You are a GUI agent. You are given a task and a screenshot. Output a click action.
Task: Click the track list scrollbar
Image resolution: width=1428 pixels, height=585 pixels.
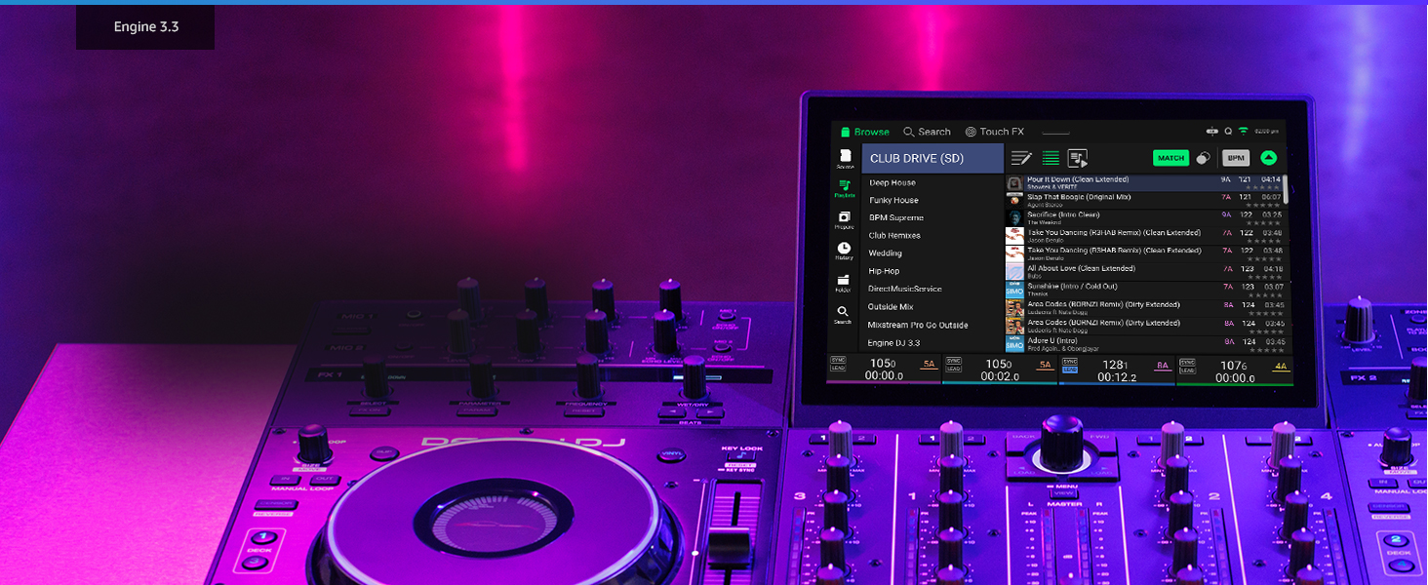[1286, 189]
